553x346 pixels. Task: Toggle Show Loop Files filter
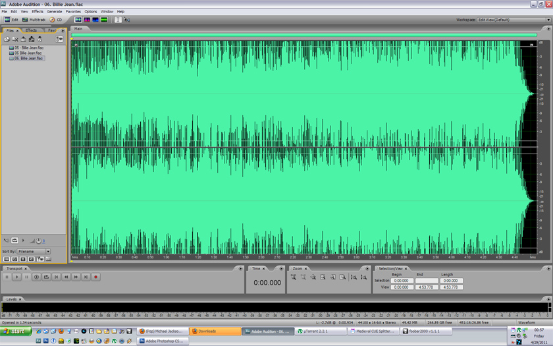click(14, 259)
